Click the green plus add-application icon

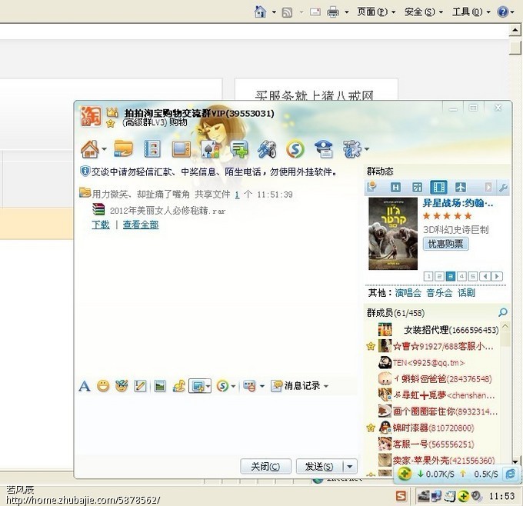click(x=239, y=148)
